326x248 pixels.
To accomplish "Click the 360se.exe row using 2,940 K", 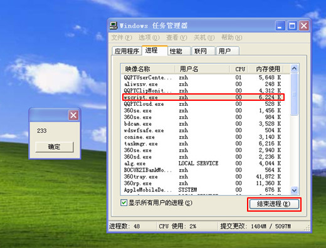I will tap(203, 150).
